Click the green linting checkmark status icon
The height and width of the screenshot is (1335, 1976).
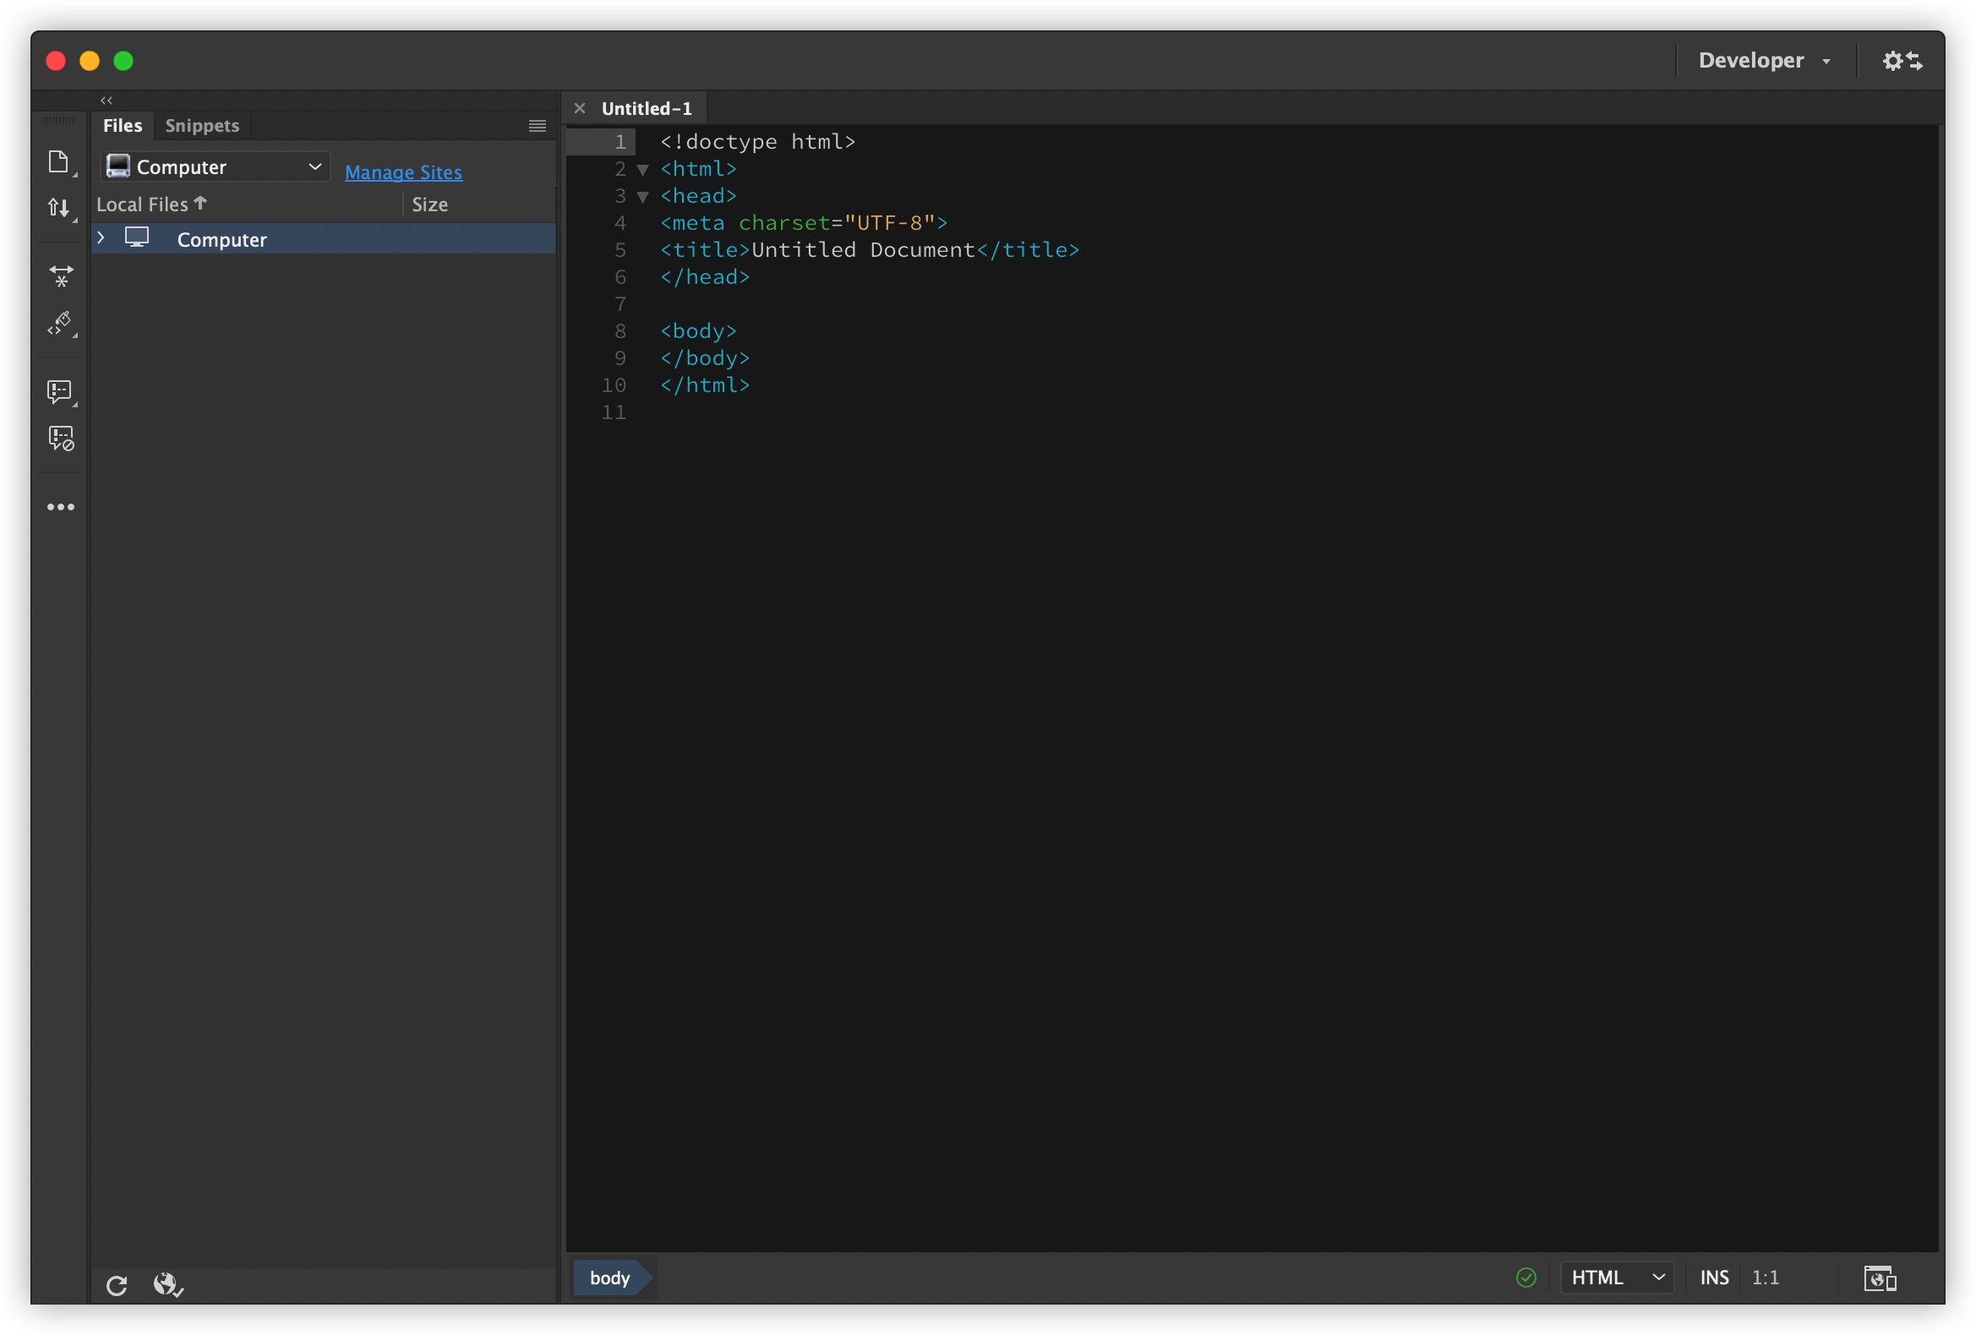(x=1526, y=1278)
